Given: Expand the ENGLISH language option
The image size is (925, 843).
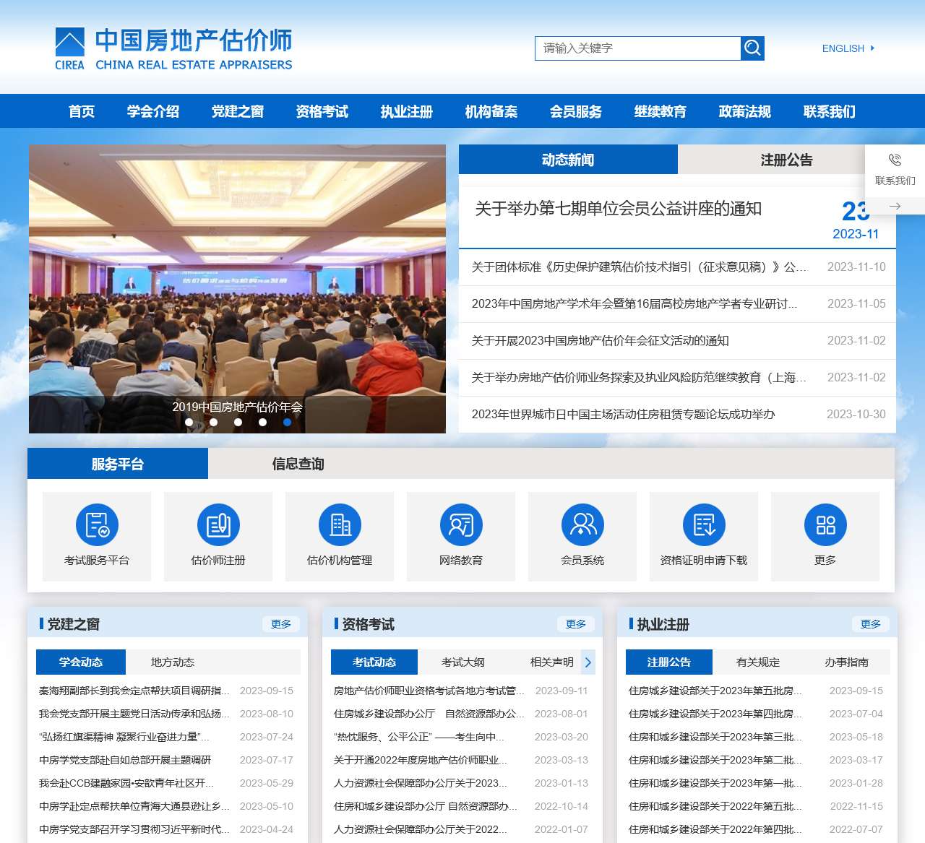Looking at the screenshot, I should click(x=847, y=48).
